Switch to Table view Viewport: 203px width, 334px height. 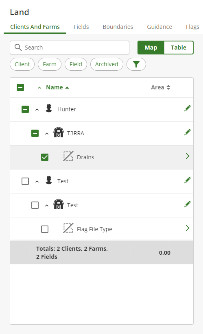pyautogui.click(x=179, y=48)
